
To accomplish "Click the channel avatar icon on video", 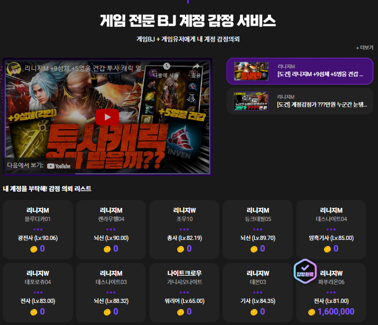I will (14, 69).
